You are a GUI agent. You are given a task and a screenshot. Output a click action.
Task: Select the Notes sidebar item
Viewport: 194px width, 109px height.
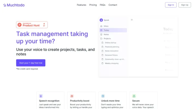[106, 34]
